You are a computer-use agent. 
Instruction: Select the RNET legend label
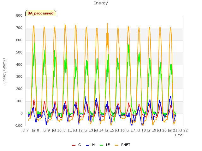pos(126,145)
